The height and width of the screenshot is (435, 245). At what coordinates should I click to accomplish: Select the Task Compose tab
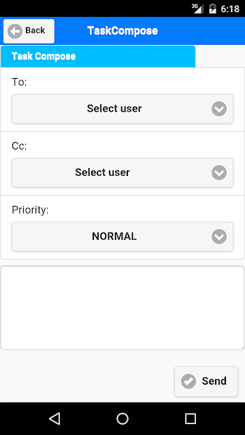click(x=98, y=56)
